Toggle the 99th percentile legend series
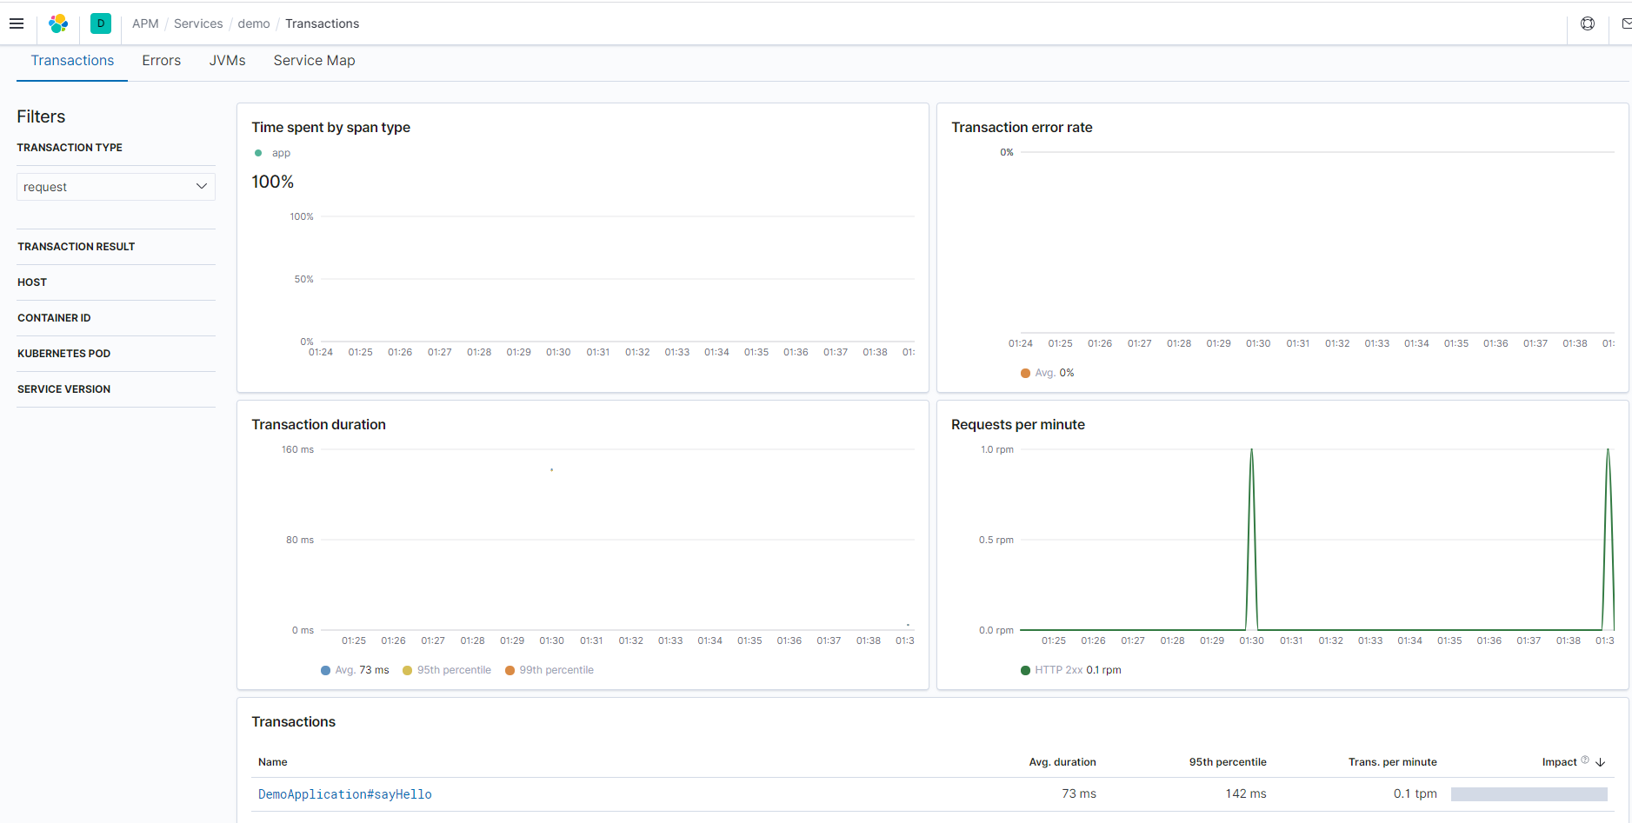The width and height of the screenshot is (1632, 823). pyautogui.click(x=550, y=670)
